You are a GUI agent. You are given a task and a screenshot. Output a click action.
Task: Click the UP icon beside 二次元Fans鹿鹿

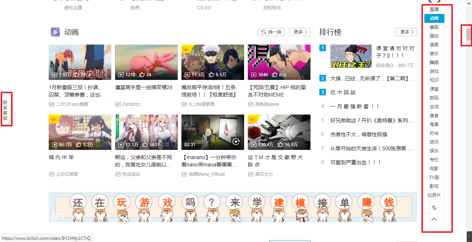tap(52, 104)
